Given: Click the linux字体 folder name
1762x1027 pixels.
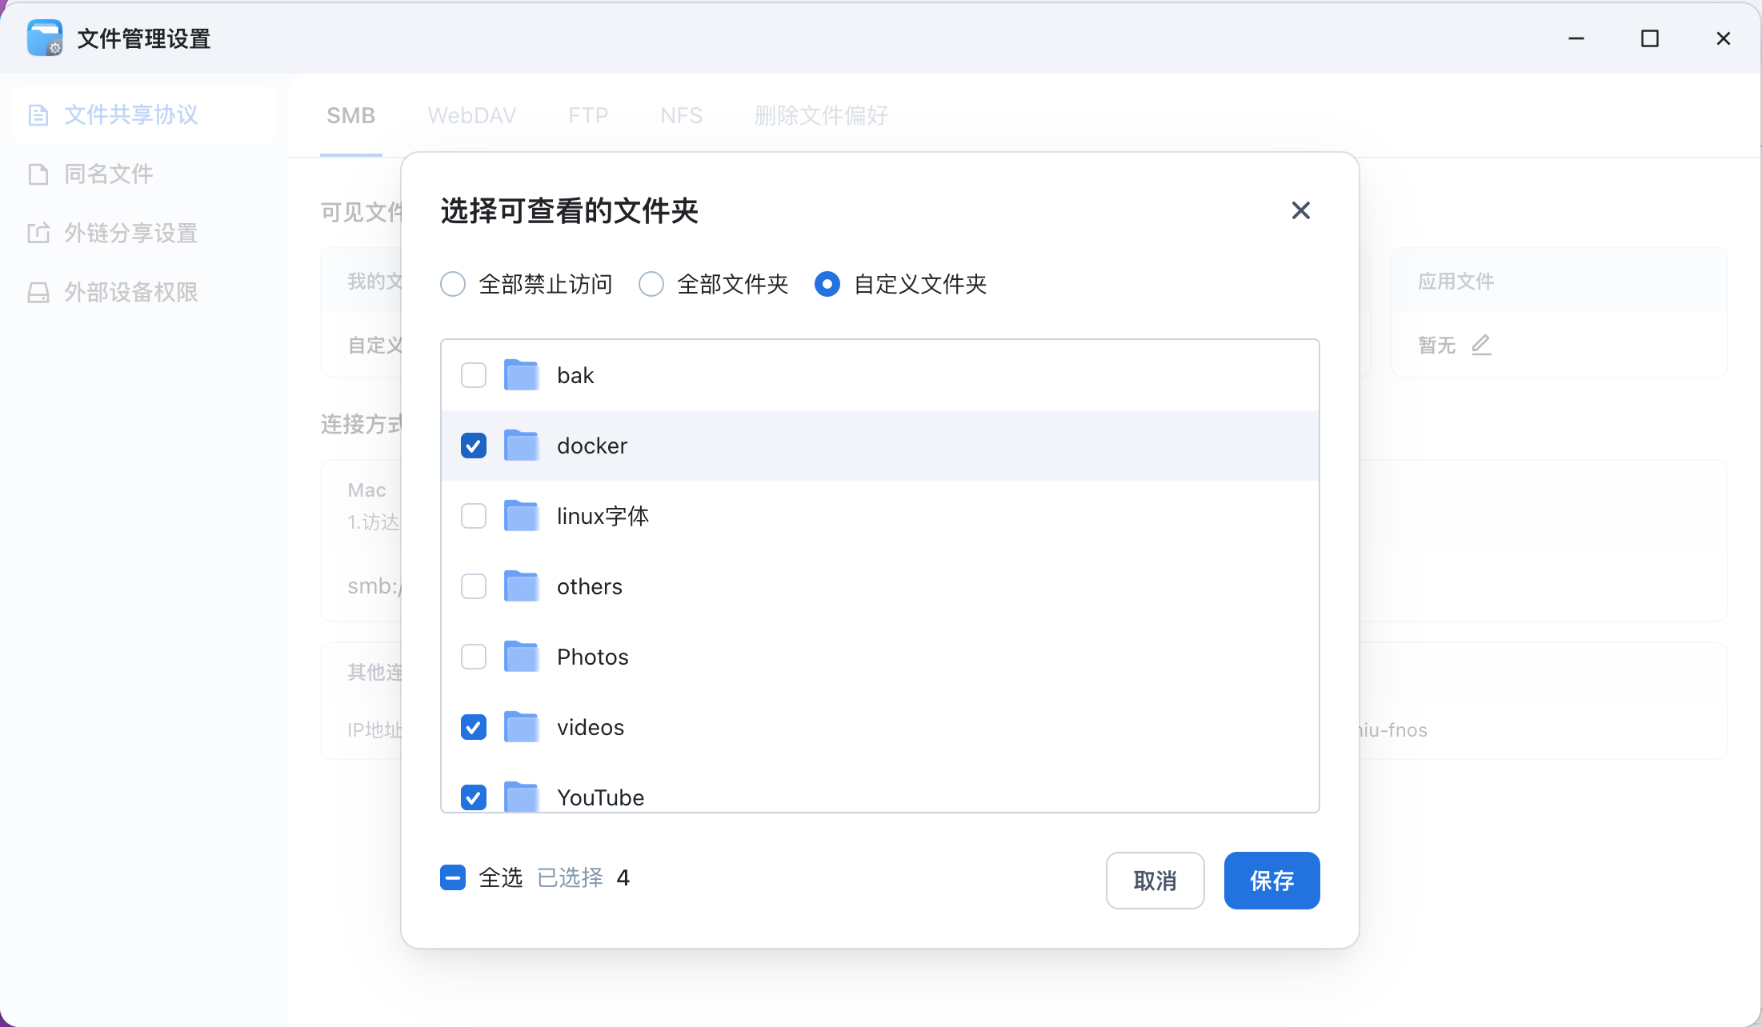Looking at the screenshot, I should click(603, 516).
